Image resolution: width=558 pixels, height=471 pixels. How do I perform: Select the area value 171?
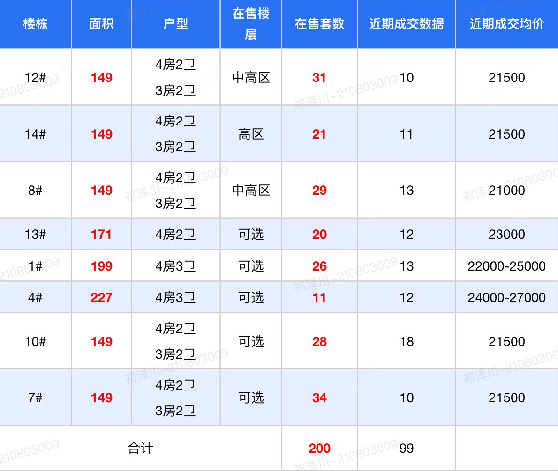click(x=101, y=234)
